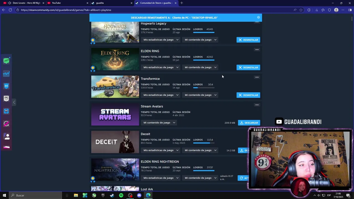354x199 pixels.
Task: Open Epic Games Launcher from the taskbar
Action: [103, 195]
